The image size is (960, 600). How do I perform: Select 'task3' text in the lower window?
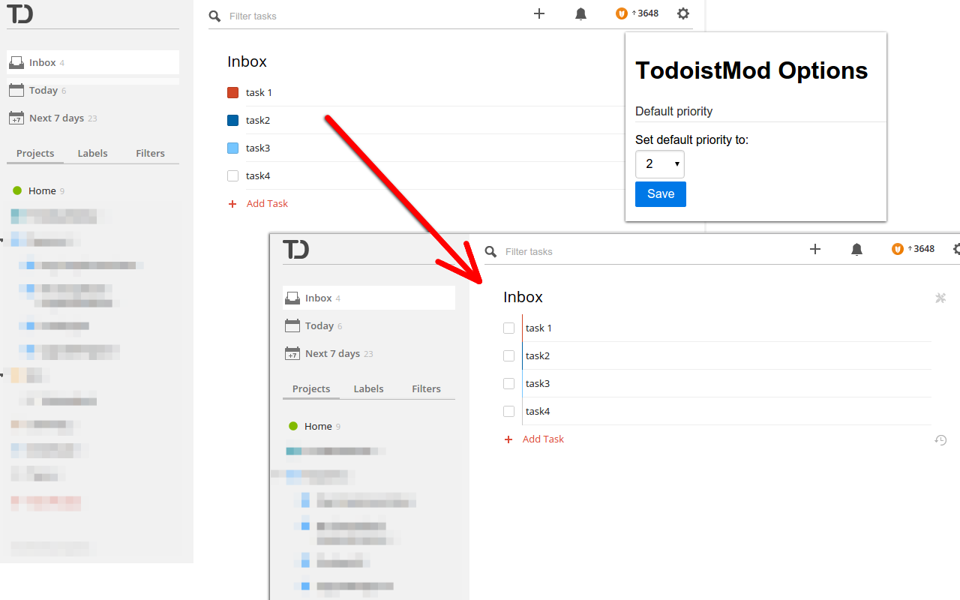tap(538, 384)
